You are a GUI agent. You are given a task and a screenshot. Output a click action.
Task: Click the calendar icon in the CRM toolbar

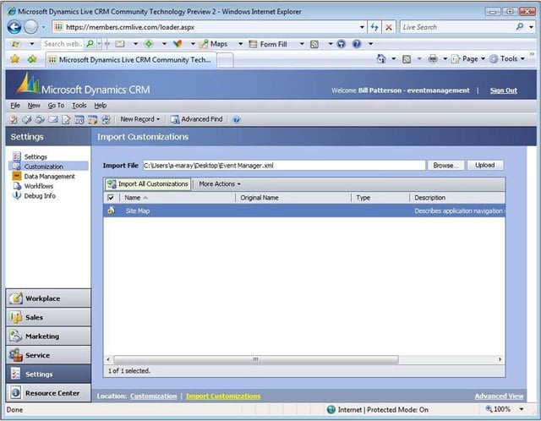(x=79, y=120)
